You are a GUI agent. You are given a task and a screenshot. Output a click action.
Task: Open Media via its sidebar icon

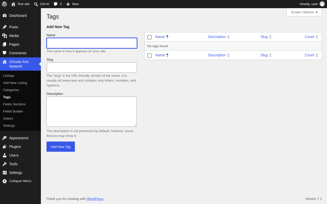5,36
